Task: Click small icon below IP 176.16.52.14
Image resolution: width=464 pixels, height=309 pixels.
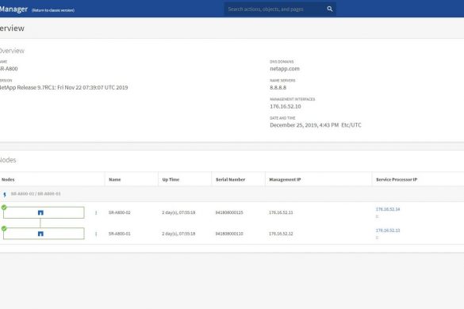Action: [x=377, y=216]
